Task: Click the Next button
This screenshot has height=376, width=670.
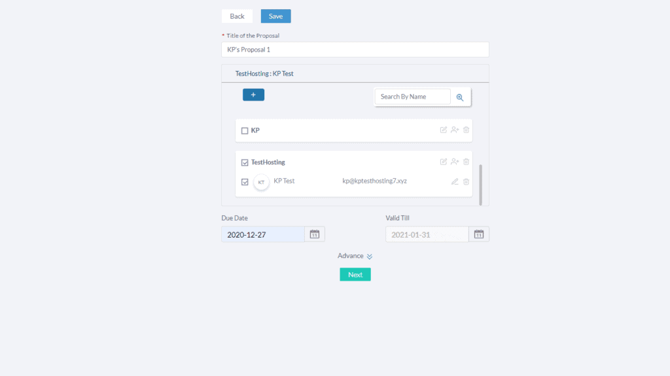Action: point(355,274)
